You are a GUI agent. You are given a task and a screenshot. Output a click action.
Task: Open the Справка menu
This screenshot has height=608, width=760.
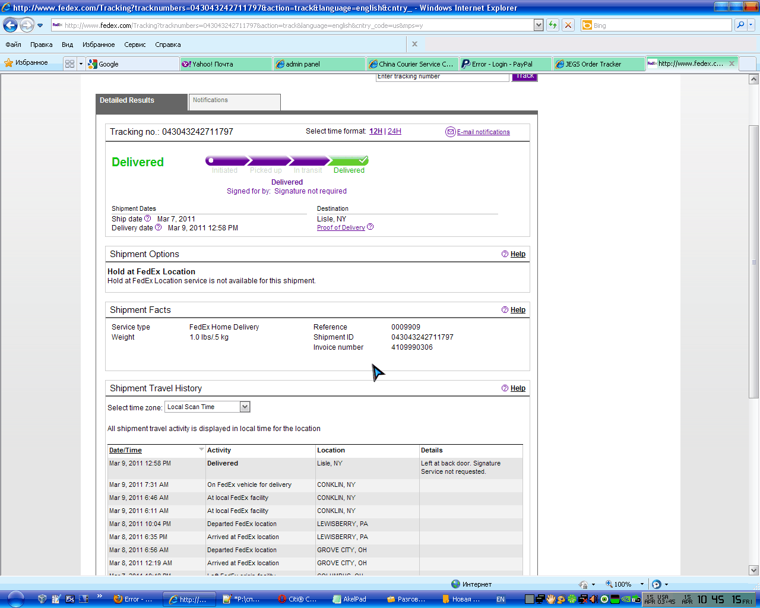[x=167, y=45]
